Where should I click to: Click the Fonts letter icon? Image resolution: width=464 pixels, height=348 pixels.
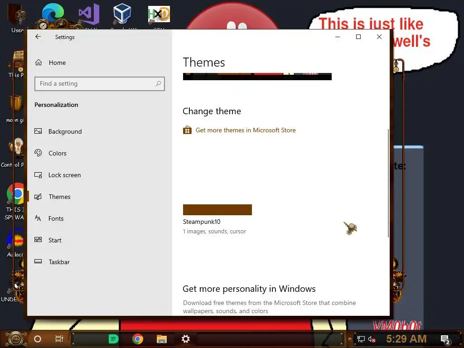click(x=38, y=218)
